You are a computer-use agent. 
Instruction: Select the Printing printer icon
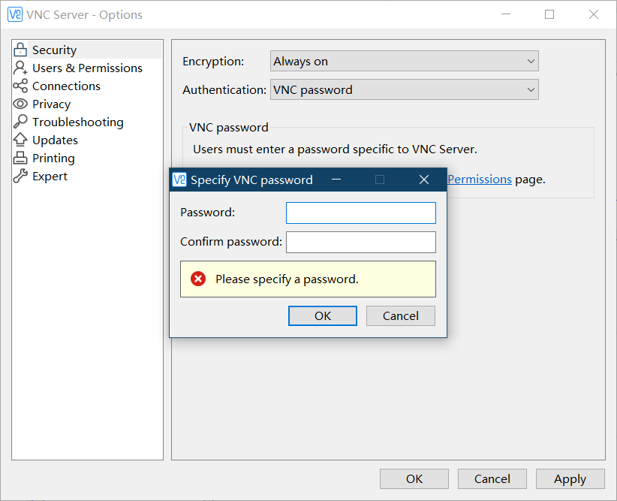tap(22, 158)
